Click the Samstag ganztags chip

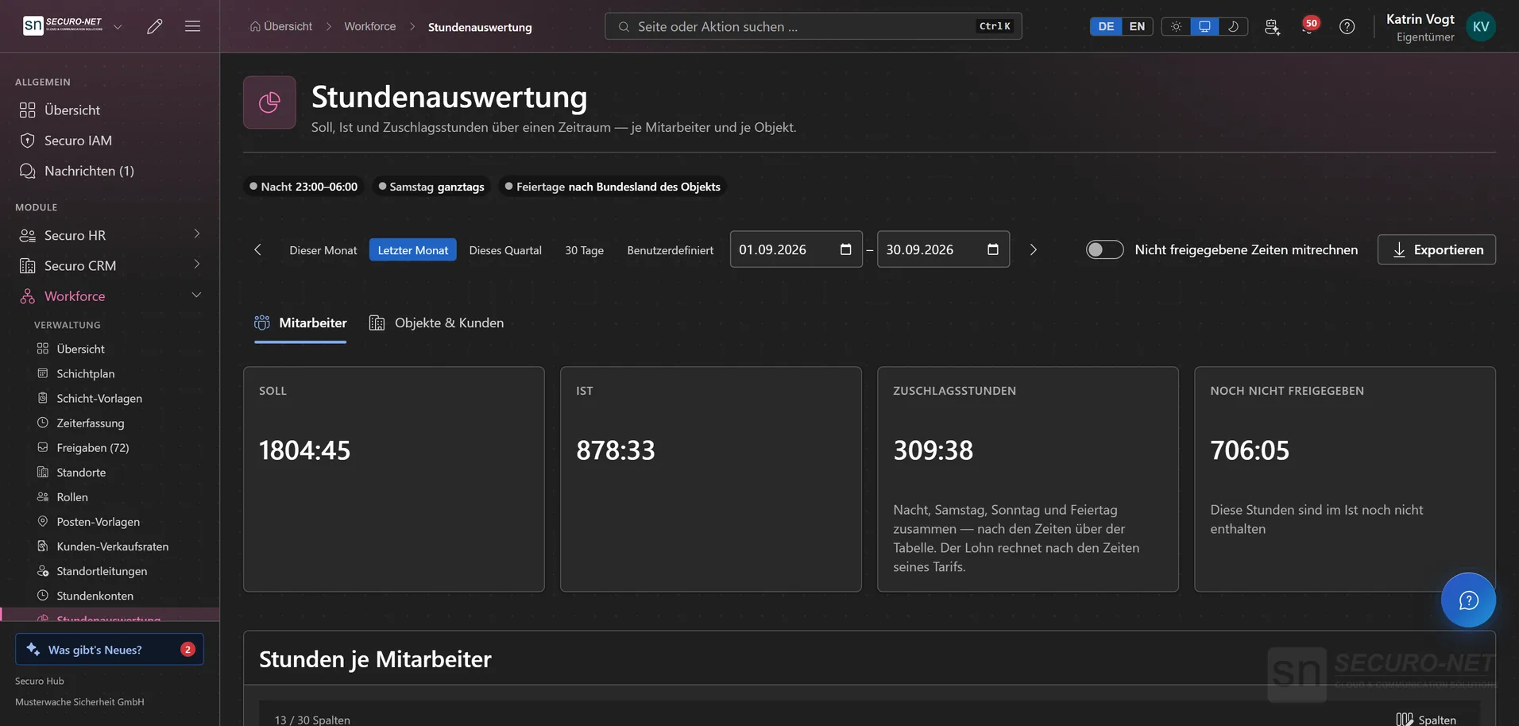pyautogui.click(x=431, y=187)
